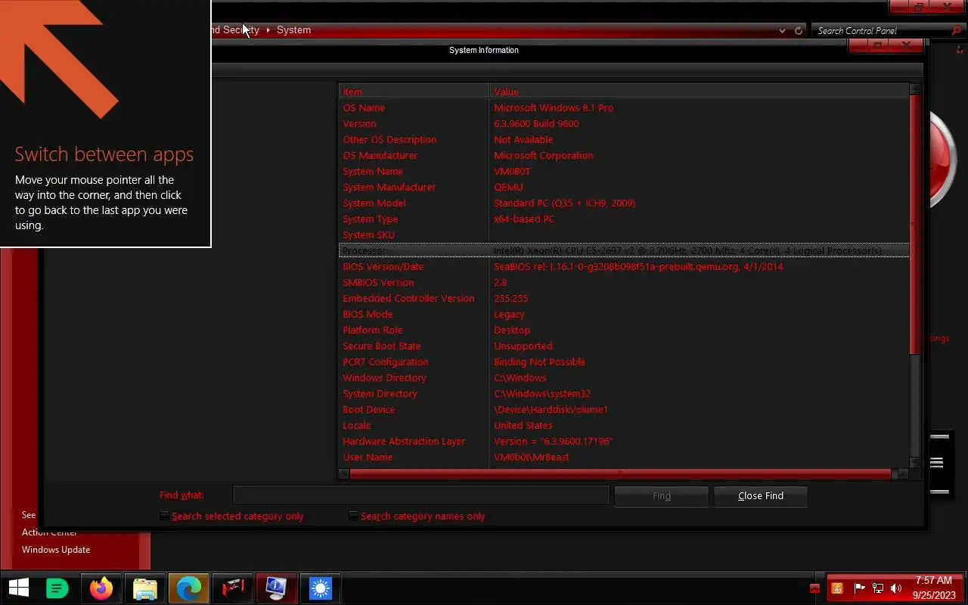This screenshot has width=968, height=605.
Task: Select the System Name row
Action: (x=624, y=171)
